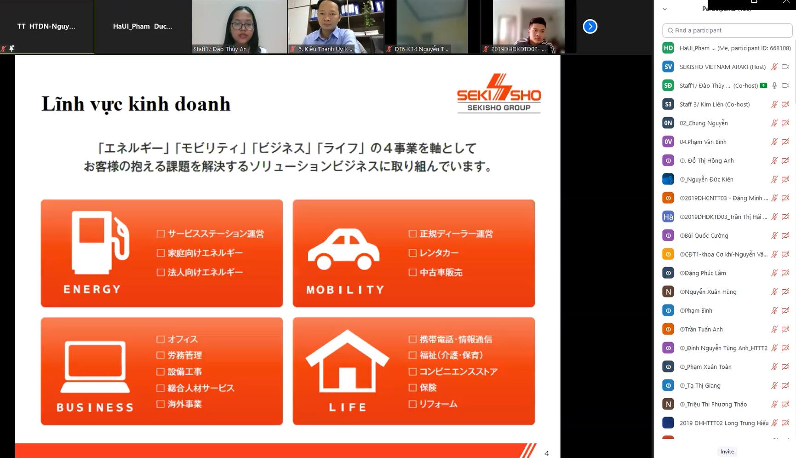The height and width of the screenshot is (458, 796).
Task: Click the green screen-share icon beside Staff1
Action: point(763,86)
